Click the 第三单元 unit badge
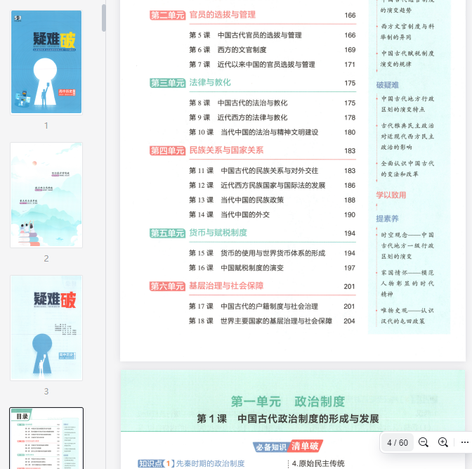This screenshot has width=472, height=469. tap(166, 83)
